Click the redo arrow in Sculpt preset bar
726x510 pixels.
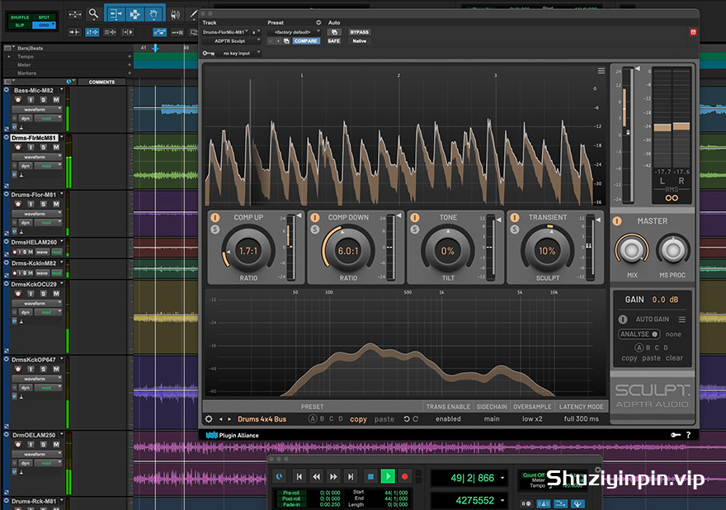[x=415, y=418]
